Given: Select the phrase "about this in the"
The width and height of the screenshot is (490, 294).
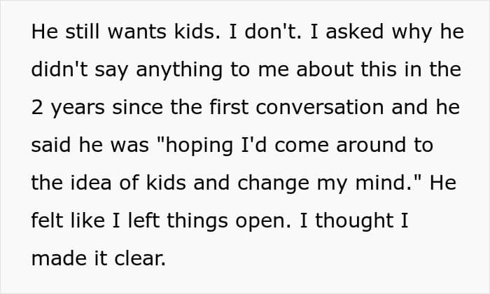Looking at the screenshot, I should (x=379, y=69).
